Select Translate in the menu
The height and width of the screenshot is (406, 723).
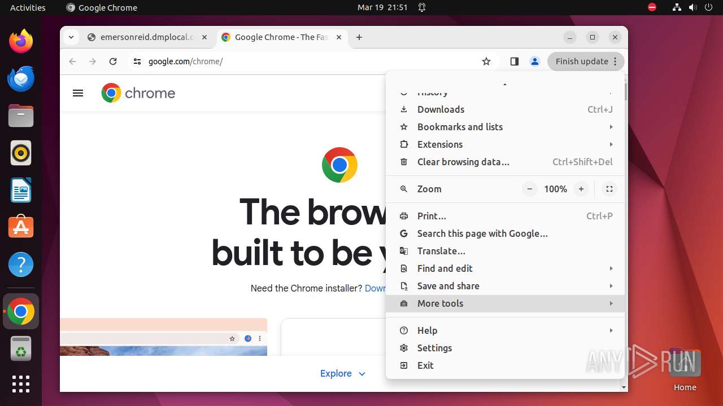coord(506,251)
